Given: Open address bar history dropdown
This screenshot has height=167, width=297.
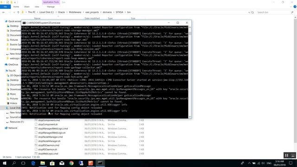Looking at the screenshot, I should click(249, 13).
